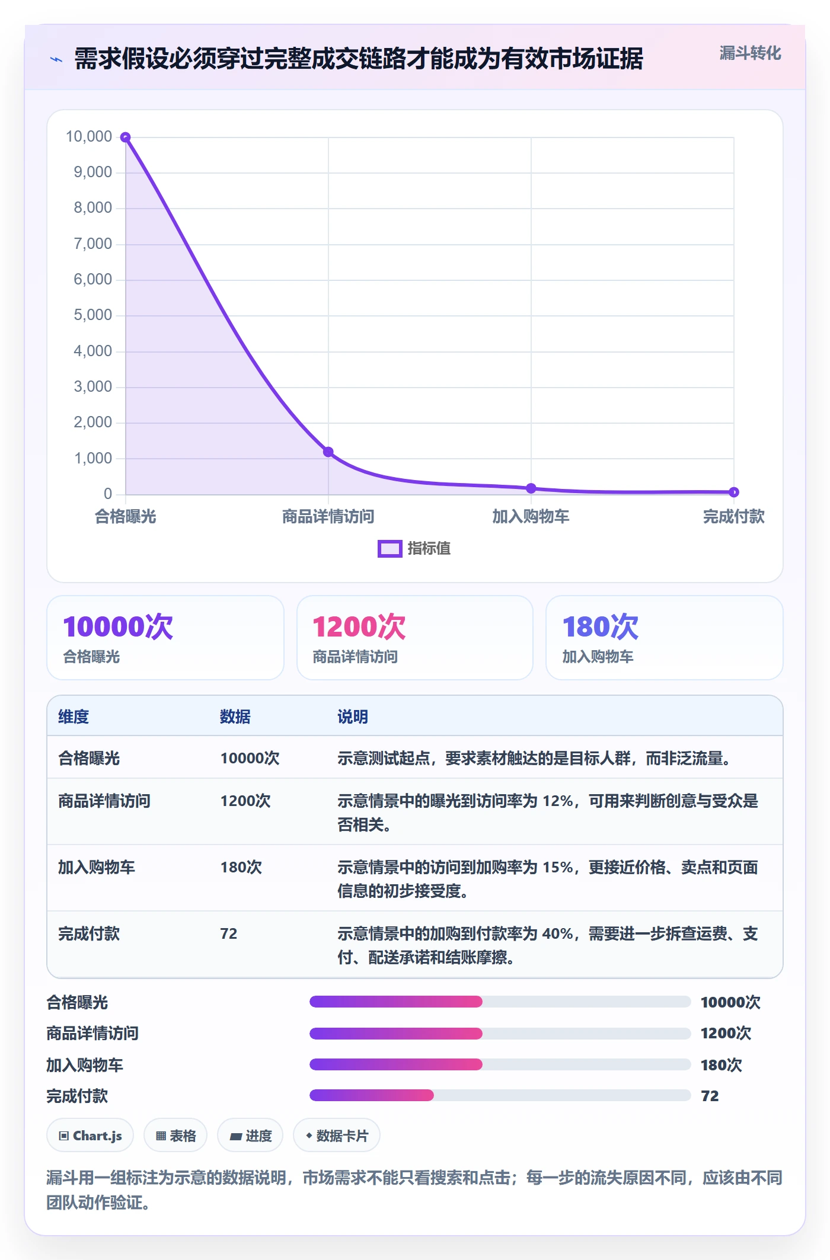The height and width of the screenshot is (1260, 830).
Task: Click the 1200次 data cell in the table
Action: click(x=245, y=801)
